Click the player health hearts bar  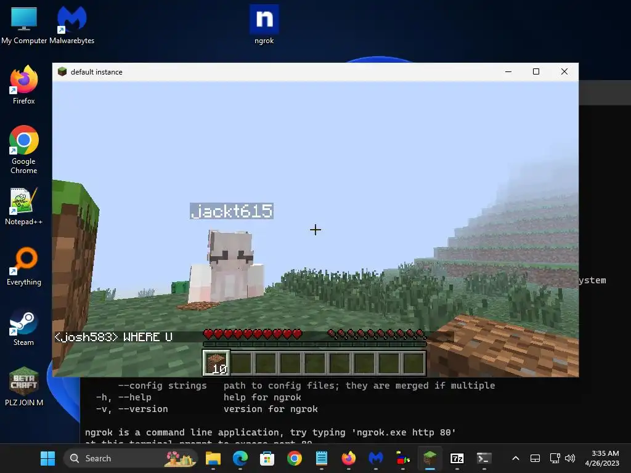[253, 334]
